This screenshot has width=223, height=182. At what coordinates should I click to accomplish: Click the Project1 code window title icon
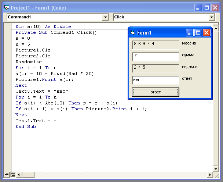point(6,8)
